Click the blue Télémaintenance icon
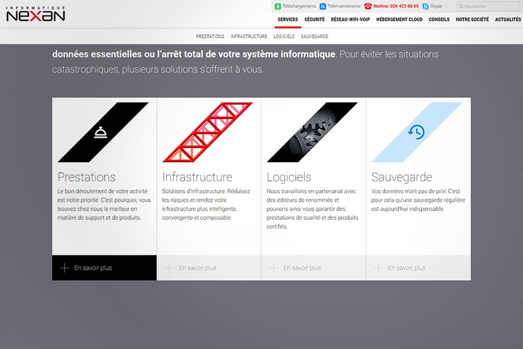Image resolution: width=523 pixels, height=349 pixels. [323, 6]
